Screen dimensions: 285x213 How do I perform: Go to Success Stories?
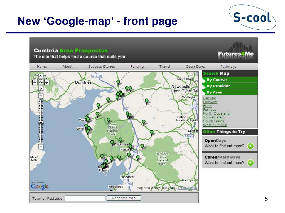101,67
